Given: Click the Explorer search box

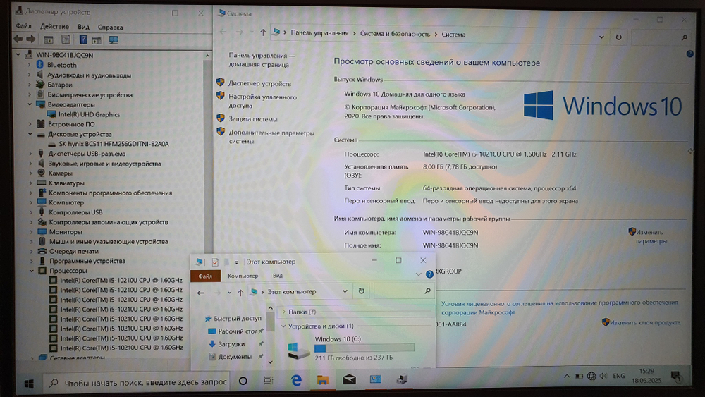Looking at the screenshot, I should pos(403,291).
